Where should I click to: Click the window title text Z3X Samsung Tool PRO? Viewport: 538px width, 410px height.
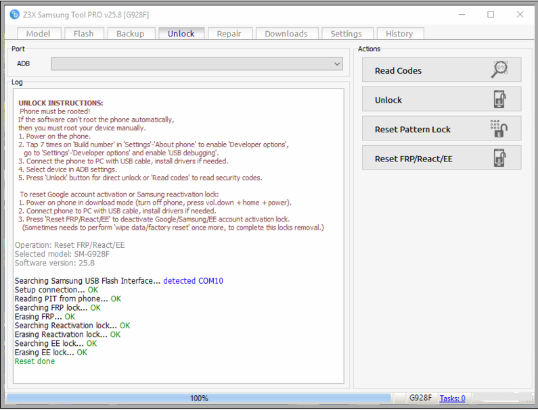(x=86, y=15)
